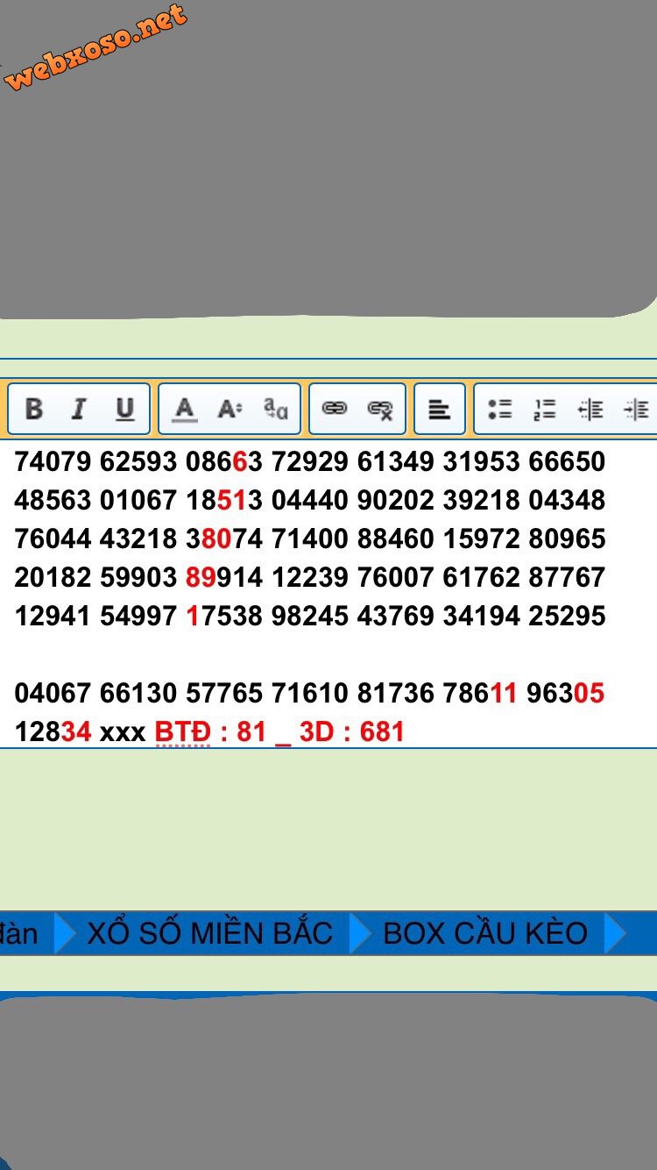This screenshot has width=657, height=1170.
Task: Go to BOX CẦU KÈO section
Action: tap(484, 932)
